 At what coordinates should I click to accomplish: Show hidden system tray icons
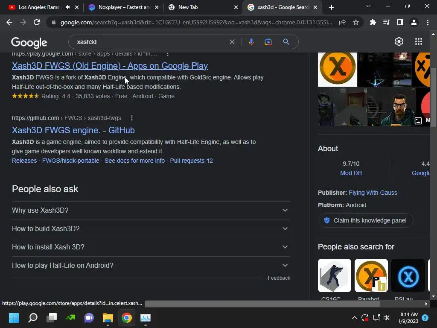click(x=355, y=318)
